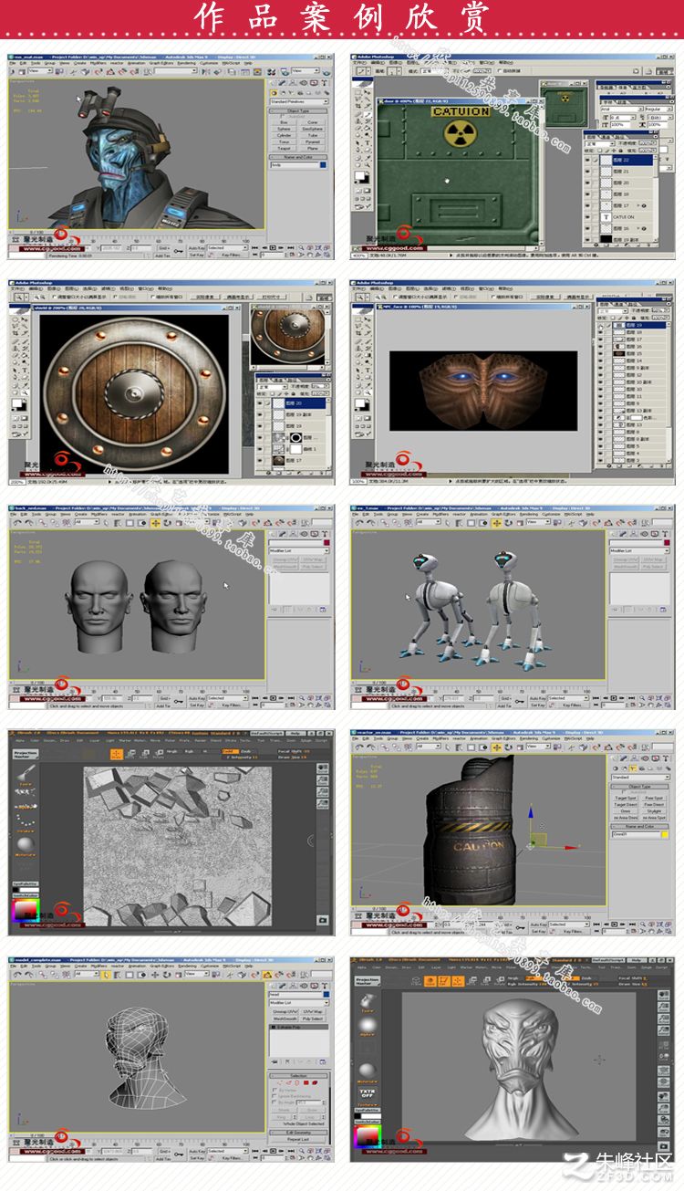This screenshot has width=684, height=1191.
Task: Click Auto Key in alien soldier 3ds Max window
Action: [x=196, y=247]
